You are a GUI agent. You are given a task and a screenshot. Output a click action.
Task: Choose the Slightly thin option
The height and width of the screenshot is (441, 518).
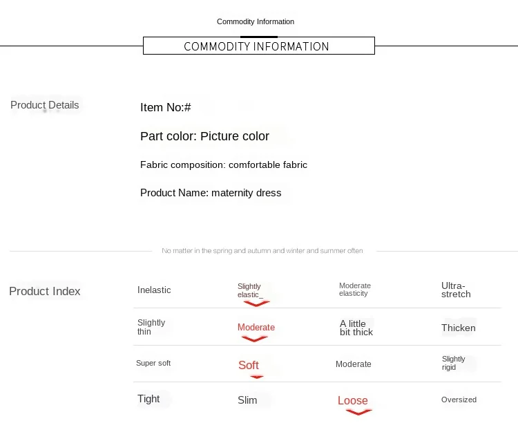tap(151, 327)
